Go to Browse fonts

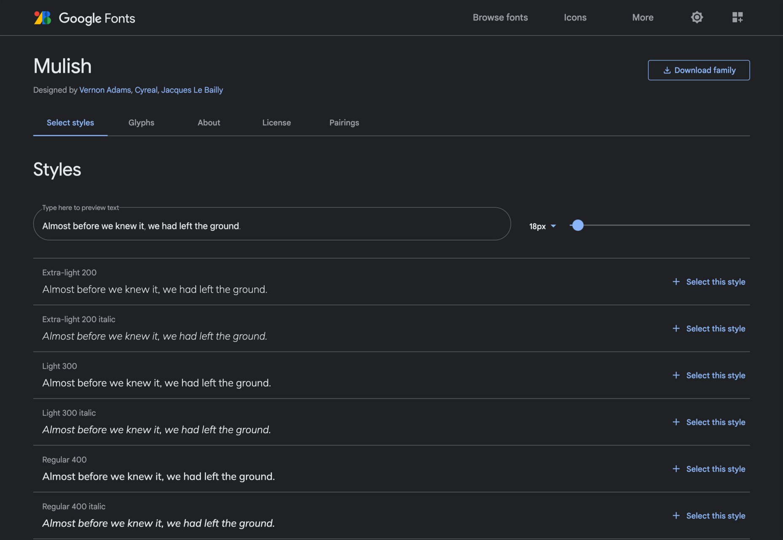click(500, 17)
